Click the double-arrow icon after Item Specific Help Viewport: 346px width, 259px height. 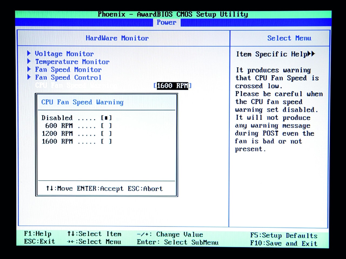[x=311, y=54]
